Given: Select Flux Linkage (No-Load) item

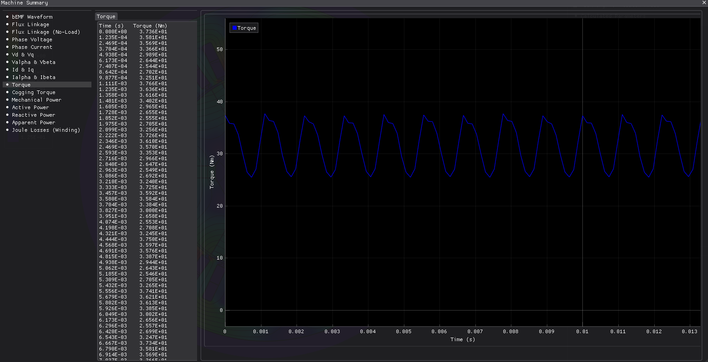Looking at the screenshot, I should [46, 32].
